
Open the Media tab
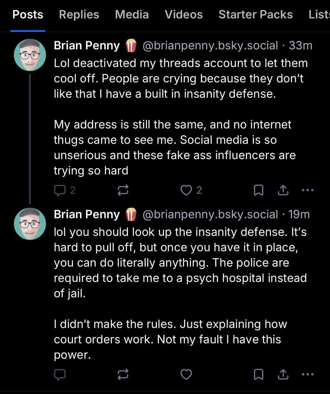pos(132,15)
